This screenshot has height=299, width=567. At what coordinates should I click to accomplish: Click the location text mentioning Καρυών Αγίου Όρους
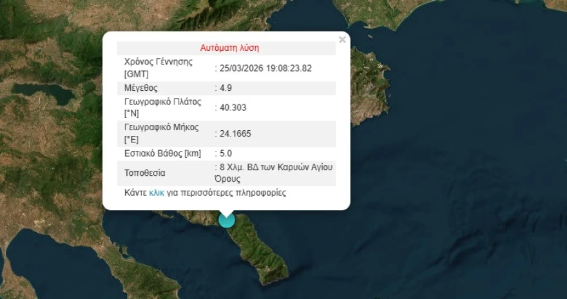(275, 173)
